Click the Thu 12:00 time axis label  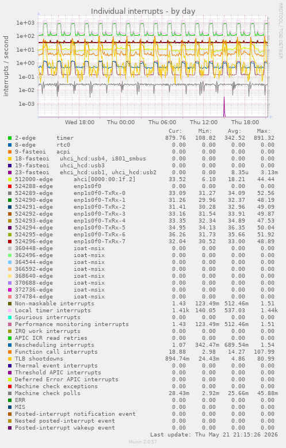[204, 122]
